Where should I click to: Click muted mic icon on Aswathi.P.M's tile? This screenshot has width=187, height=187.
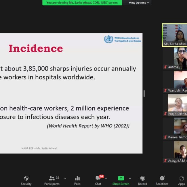point(165,161)
